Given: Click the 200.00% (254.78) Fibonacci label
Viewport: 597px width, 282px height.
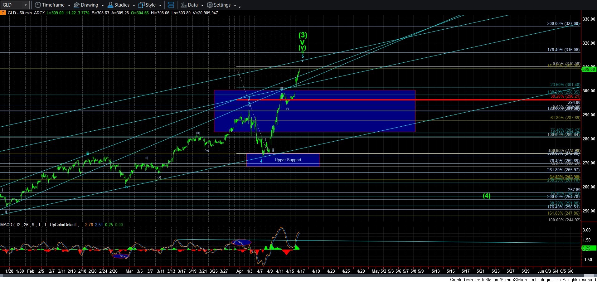Looking at the screenshot, I should tap(563, 197).
